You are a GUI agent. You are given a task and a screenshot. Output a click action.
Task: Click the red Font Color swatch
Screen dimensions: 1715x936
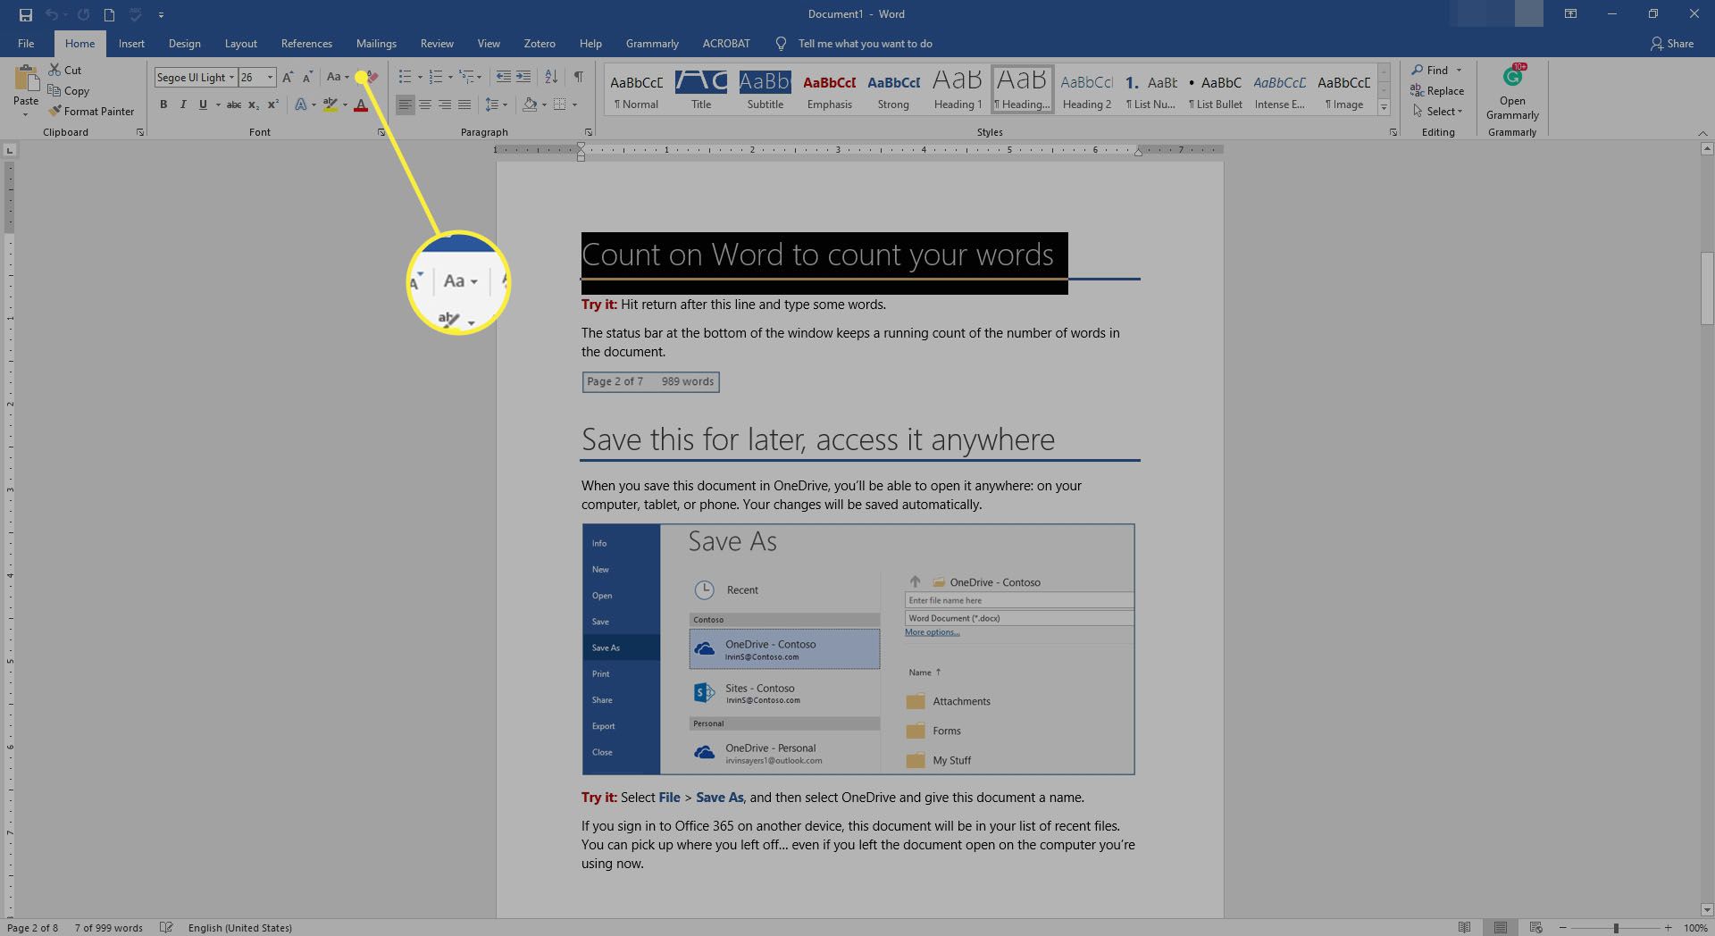(361, 105)
